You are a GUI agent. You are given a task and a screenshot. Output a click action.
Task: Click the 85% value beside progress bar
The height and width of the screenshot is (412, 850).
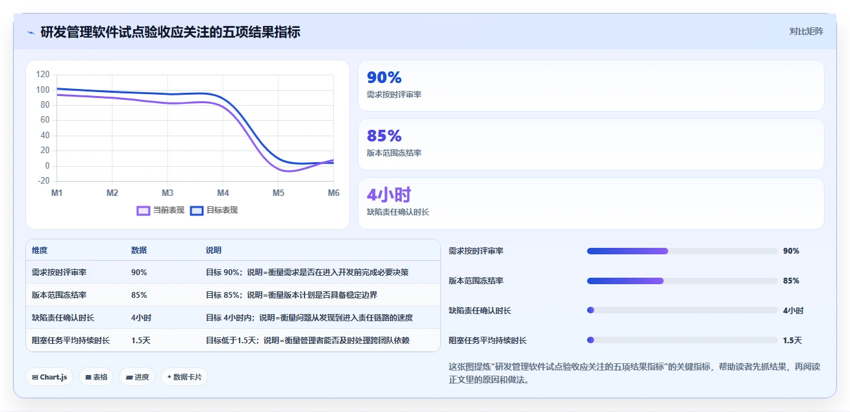(791, 281)
